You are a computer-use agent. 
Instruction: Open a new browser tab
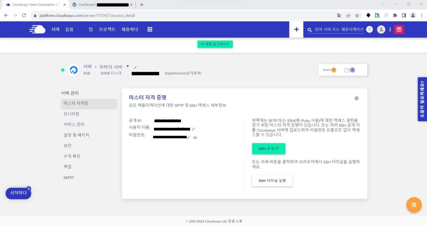tap(142, 5)
